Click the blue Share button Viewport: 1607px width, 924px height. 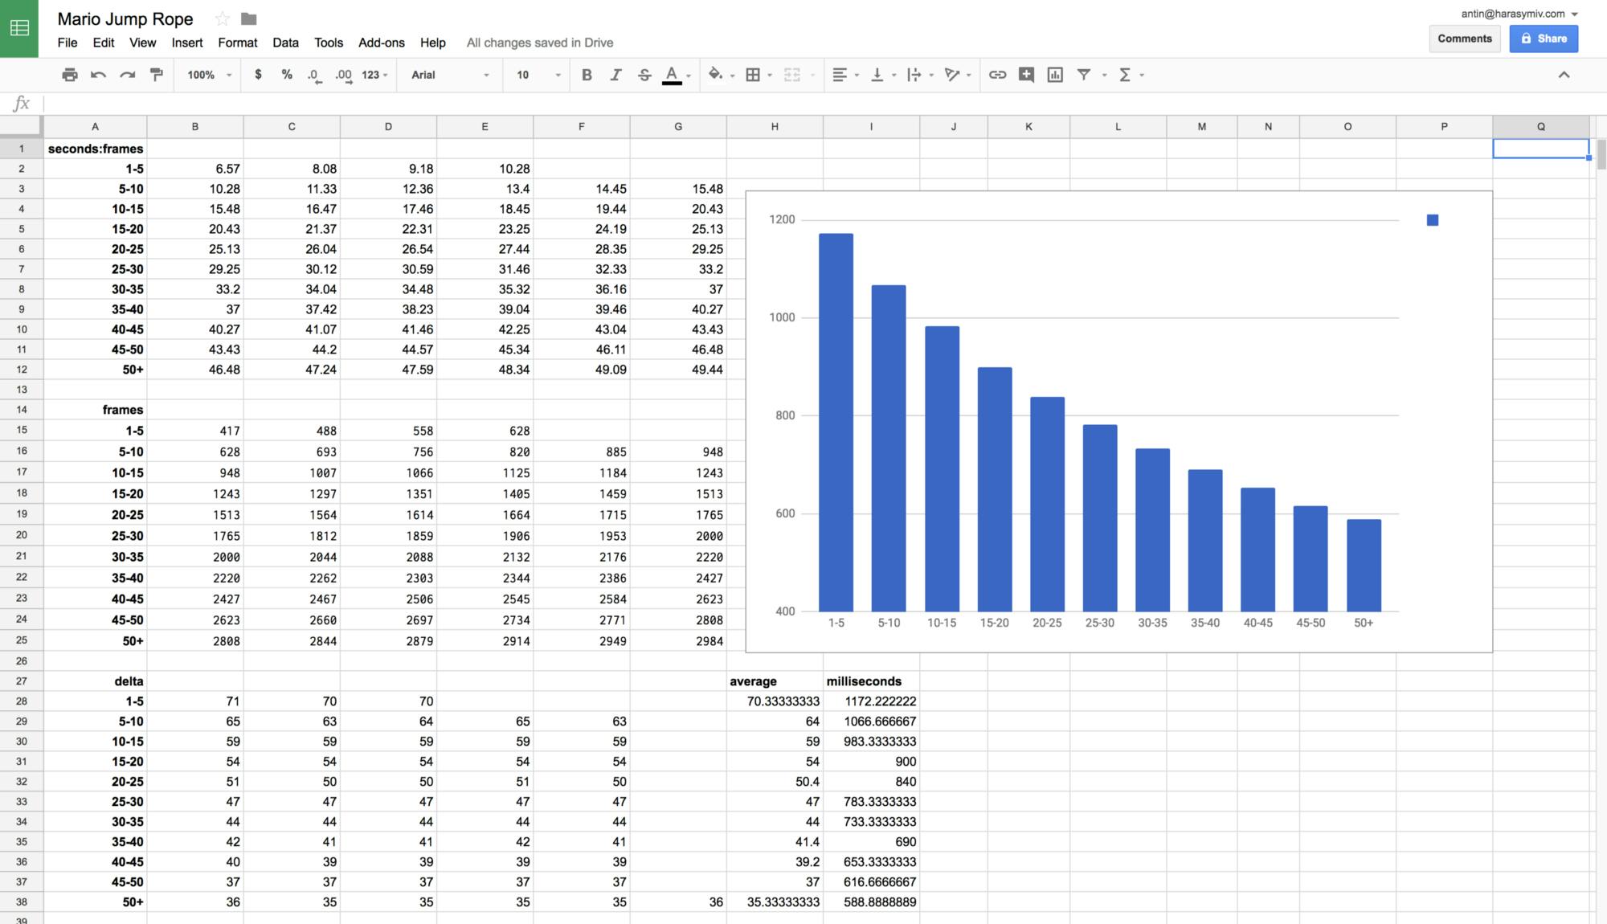pyautogui.click(x=1543, y=39)
